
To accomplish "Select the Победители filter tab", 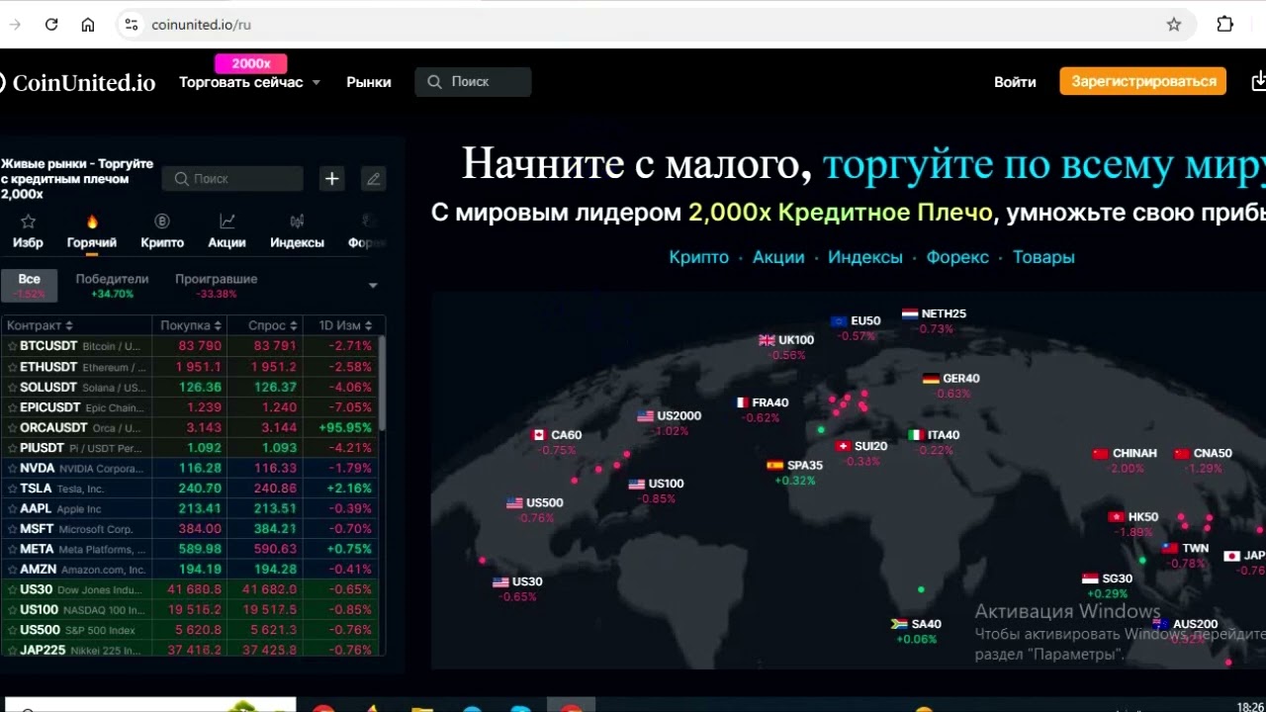I will [x=112, y=285].
